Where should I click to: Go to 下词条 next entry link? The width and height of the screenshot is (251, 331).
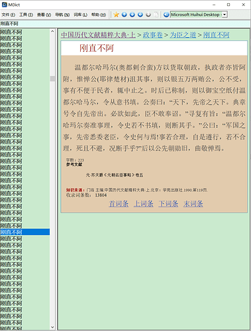click(168, 203)
